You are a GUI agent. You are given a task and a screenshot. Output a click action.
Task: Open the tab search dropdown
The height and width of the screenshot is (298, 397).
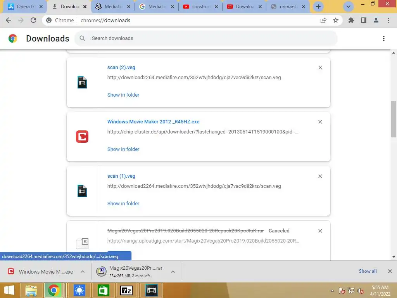349,7
